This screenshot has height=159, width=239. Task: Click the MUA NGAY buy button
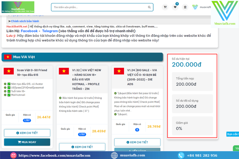coord(27,142)
